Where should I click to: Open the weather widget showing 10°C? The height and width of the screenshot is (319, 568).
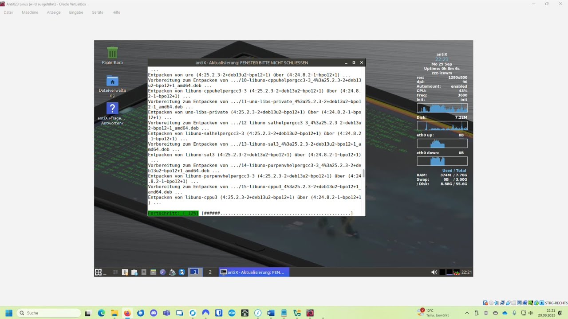click(434, 313)
